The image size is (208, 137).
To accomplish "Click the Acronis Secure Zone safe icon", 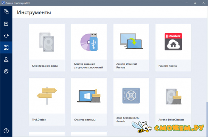I will click(131, 96).
